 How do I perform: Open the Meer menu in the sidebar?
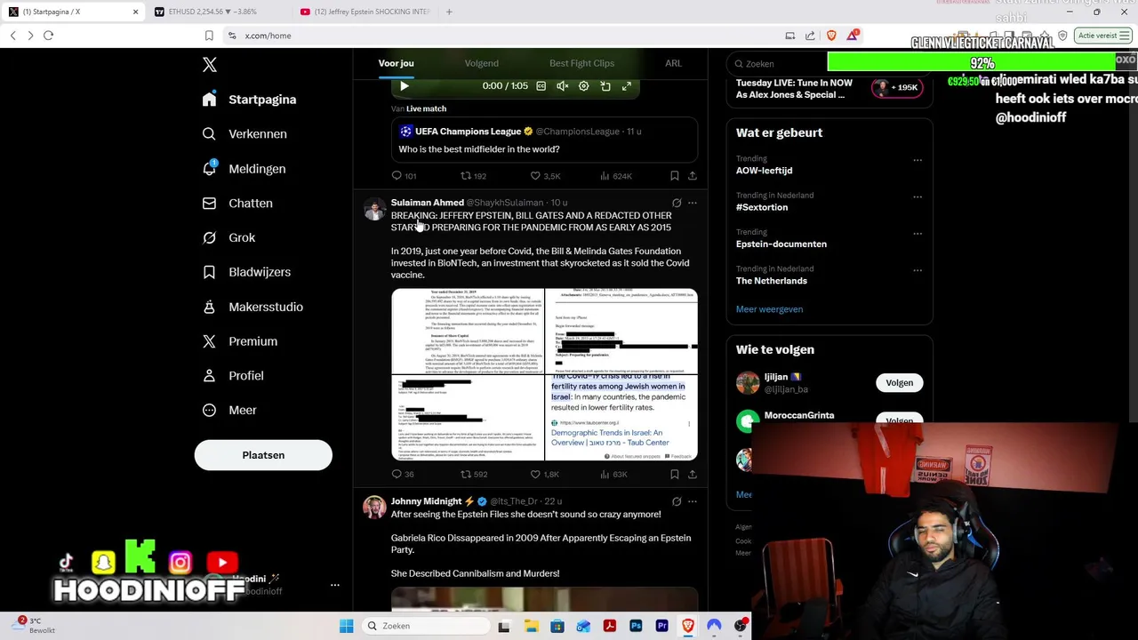point(229,411)
